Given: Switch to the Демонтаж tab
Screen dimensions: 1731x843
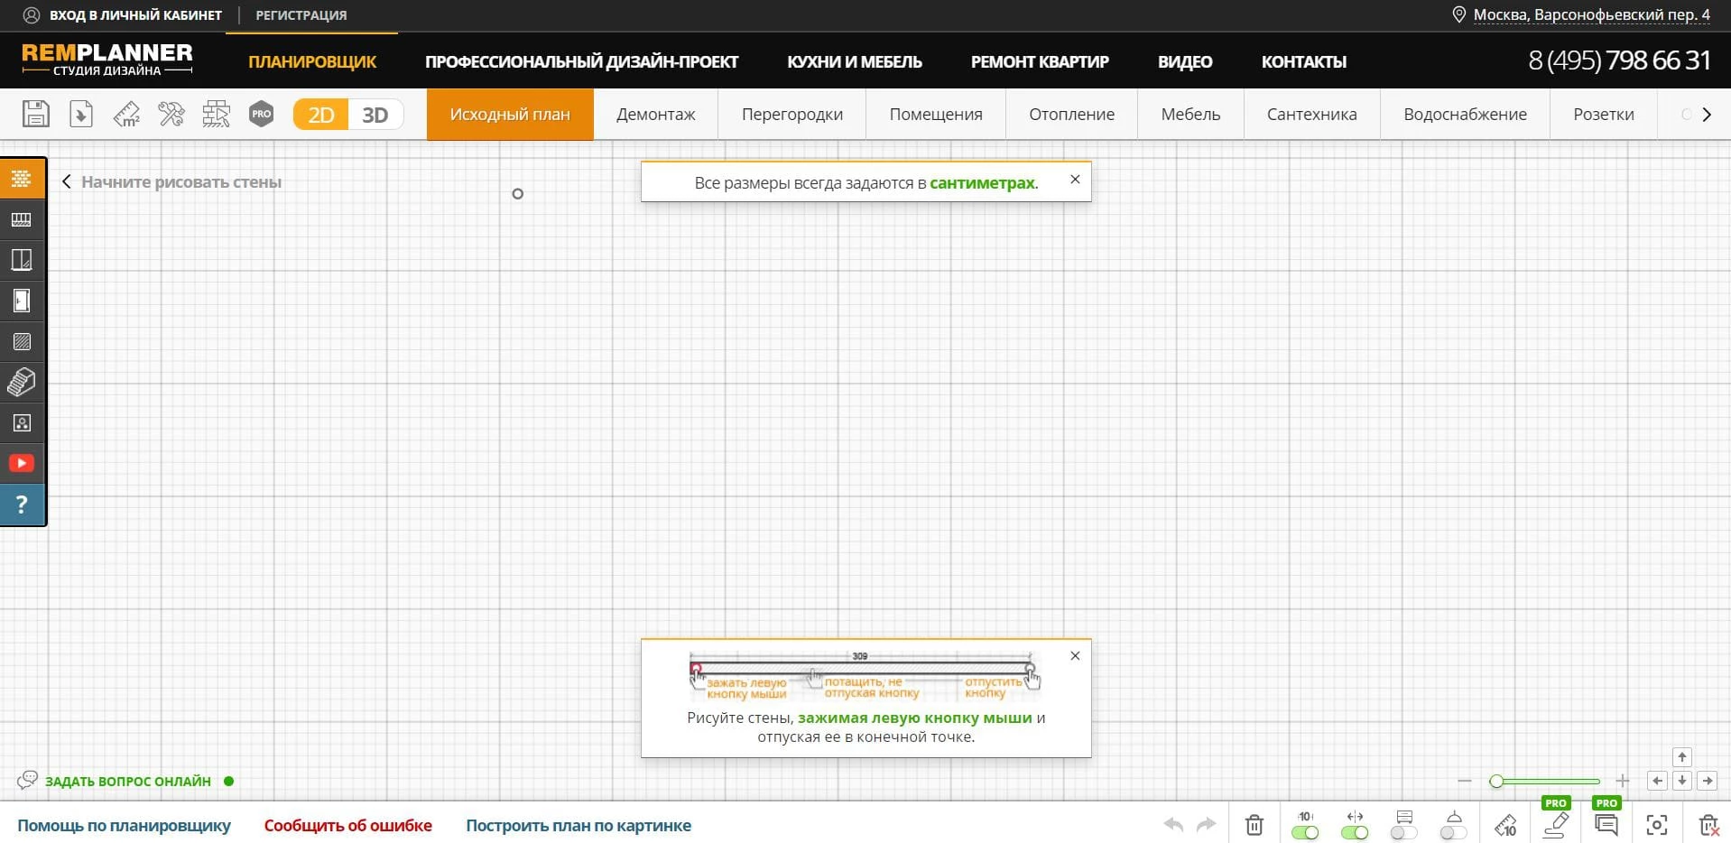Looking at the screenshot, I should pyautogui.click(x=656, y=114).
